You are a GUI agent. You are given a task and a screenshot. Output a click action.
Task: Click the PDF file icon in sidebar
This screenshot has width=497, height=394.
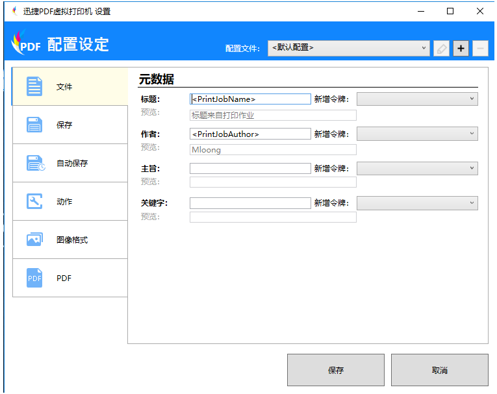[34, 278]
